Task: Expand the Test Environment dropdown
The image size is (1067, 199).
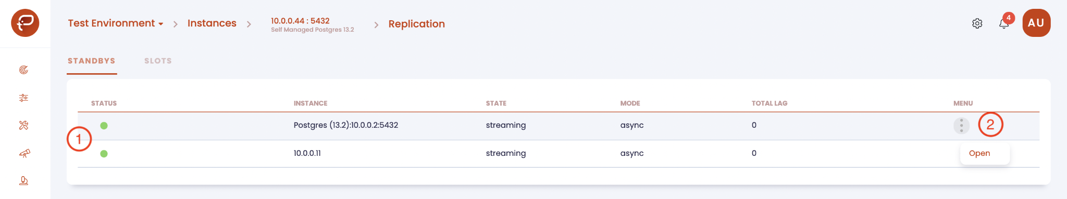Action: (116, 23)
